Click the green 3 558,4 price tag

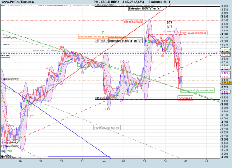226,50
